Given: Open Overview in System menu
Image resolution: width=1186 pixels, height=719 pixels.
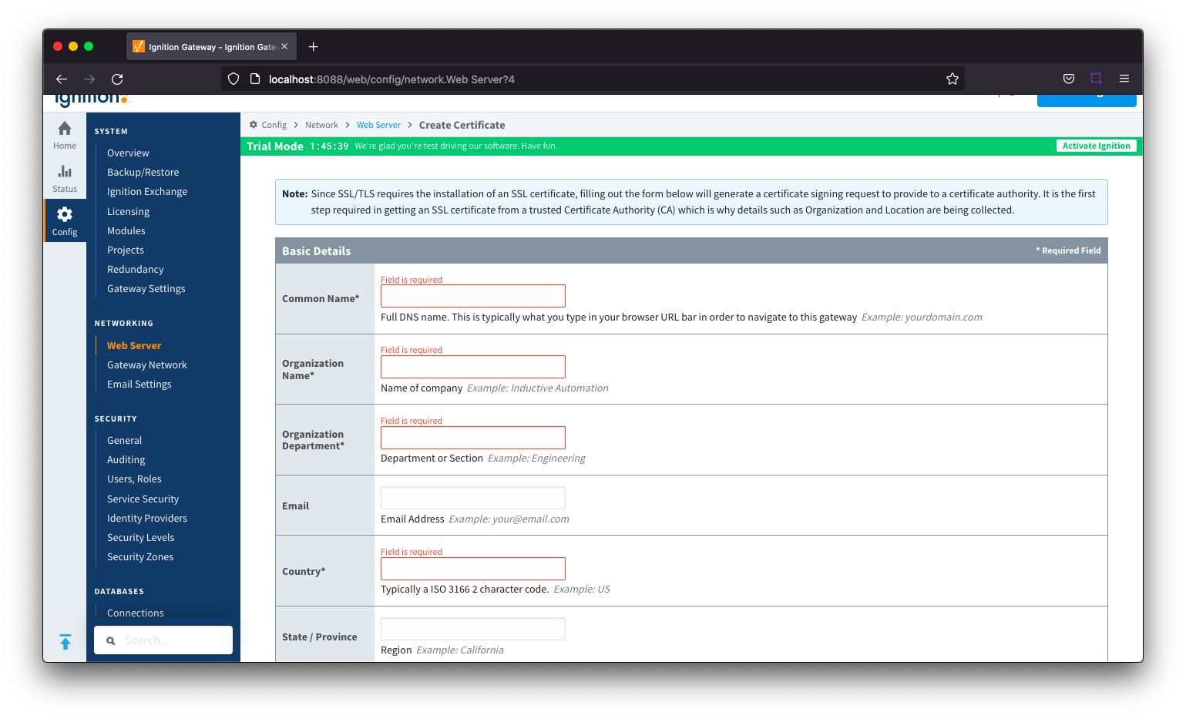Looking at the screenshot, I should 128,153.
